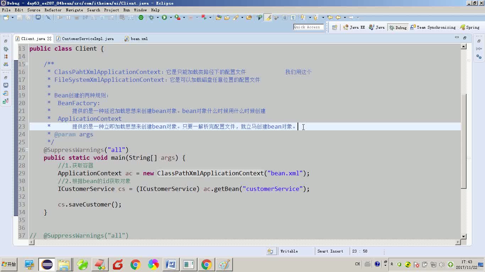Open Back history dropdown arrow

coord(345,17)
